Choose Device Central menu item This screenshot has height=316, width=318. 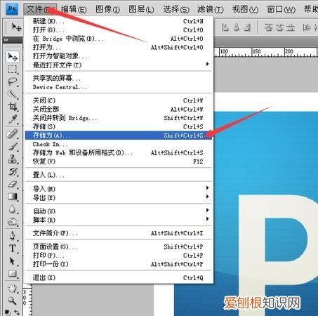point(119,87)
